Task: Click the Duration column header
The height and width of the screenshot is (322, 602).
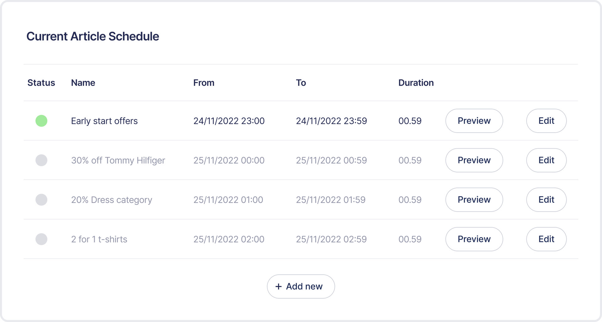Action: pyautogui.click(x=416, y=83)
